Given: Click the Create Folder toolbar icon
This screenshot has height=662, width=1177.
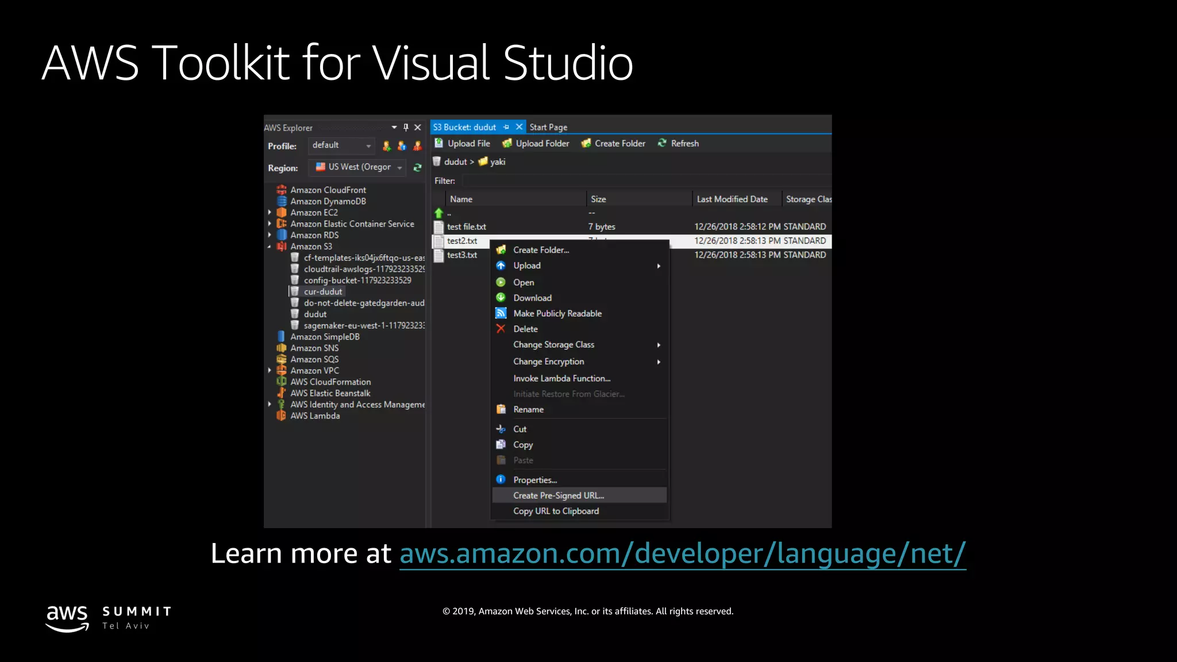Looking at the screenshot, I should (x=586, y=143).
